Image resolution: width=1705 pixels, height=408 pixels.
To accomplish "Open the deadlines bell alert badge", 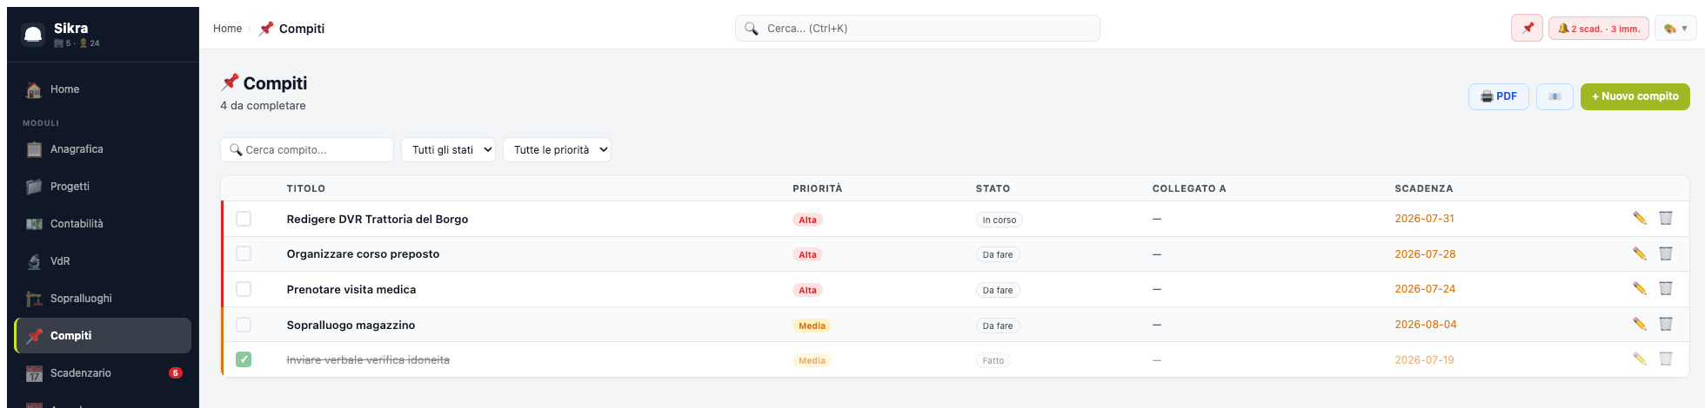I will point(1599,29).
